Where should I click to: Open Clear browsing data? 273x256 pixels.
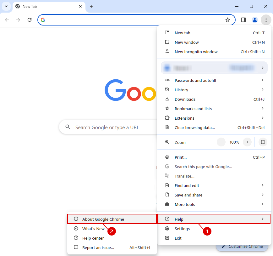pyautogui.click(x=215, y=128)
